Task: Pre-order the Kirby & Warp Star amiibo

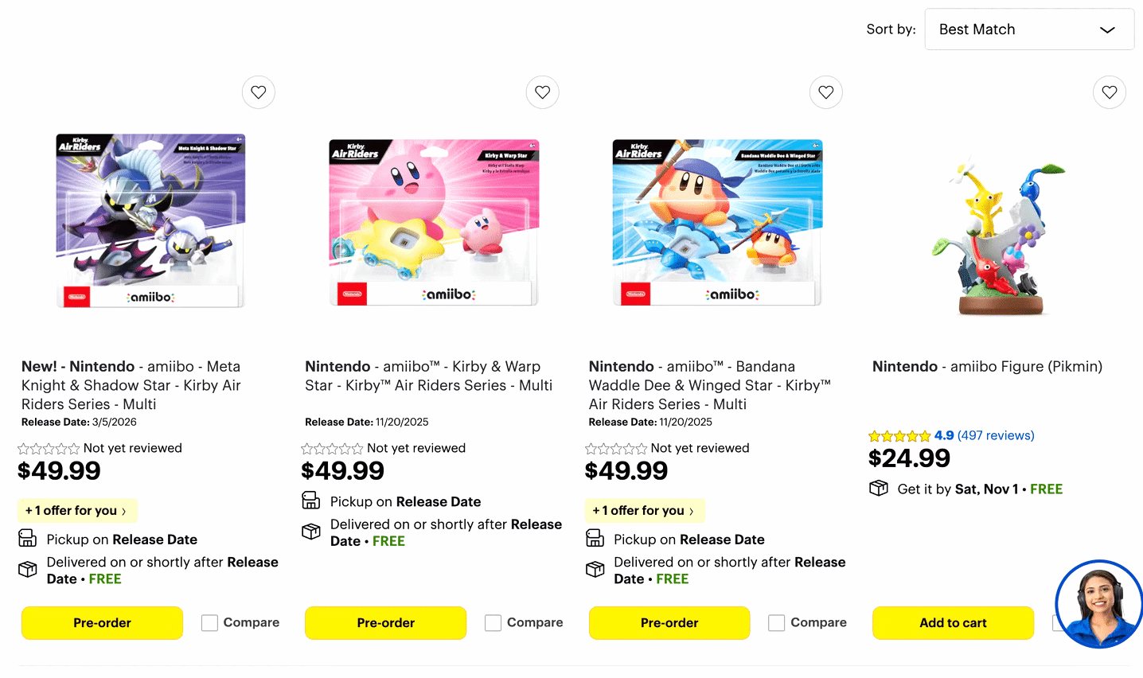Action: click(x=385, y=623)
